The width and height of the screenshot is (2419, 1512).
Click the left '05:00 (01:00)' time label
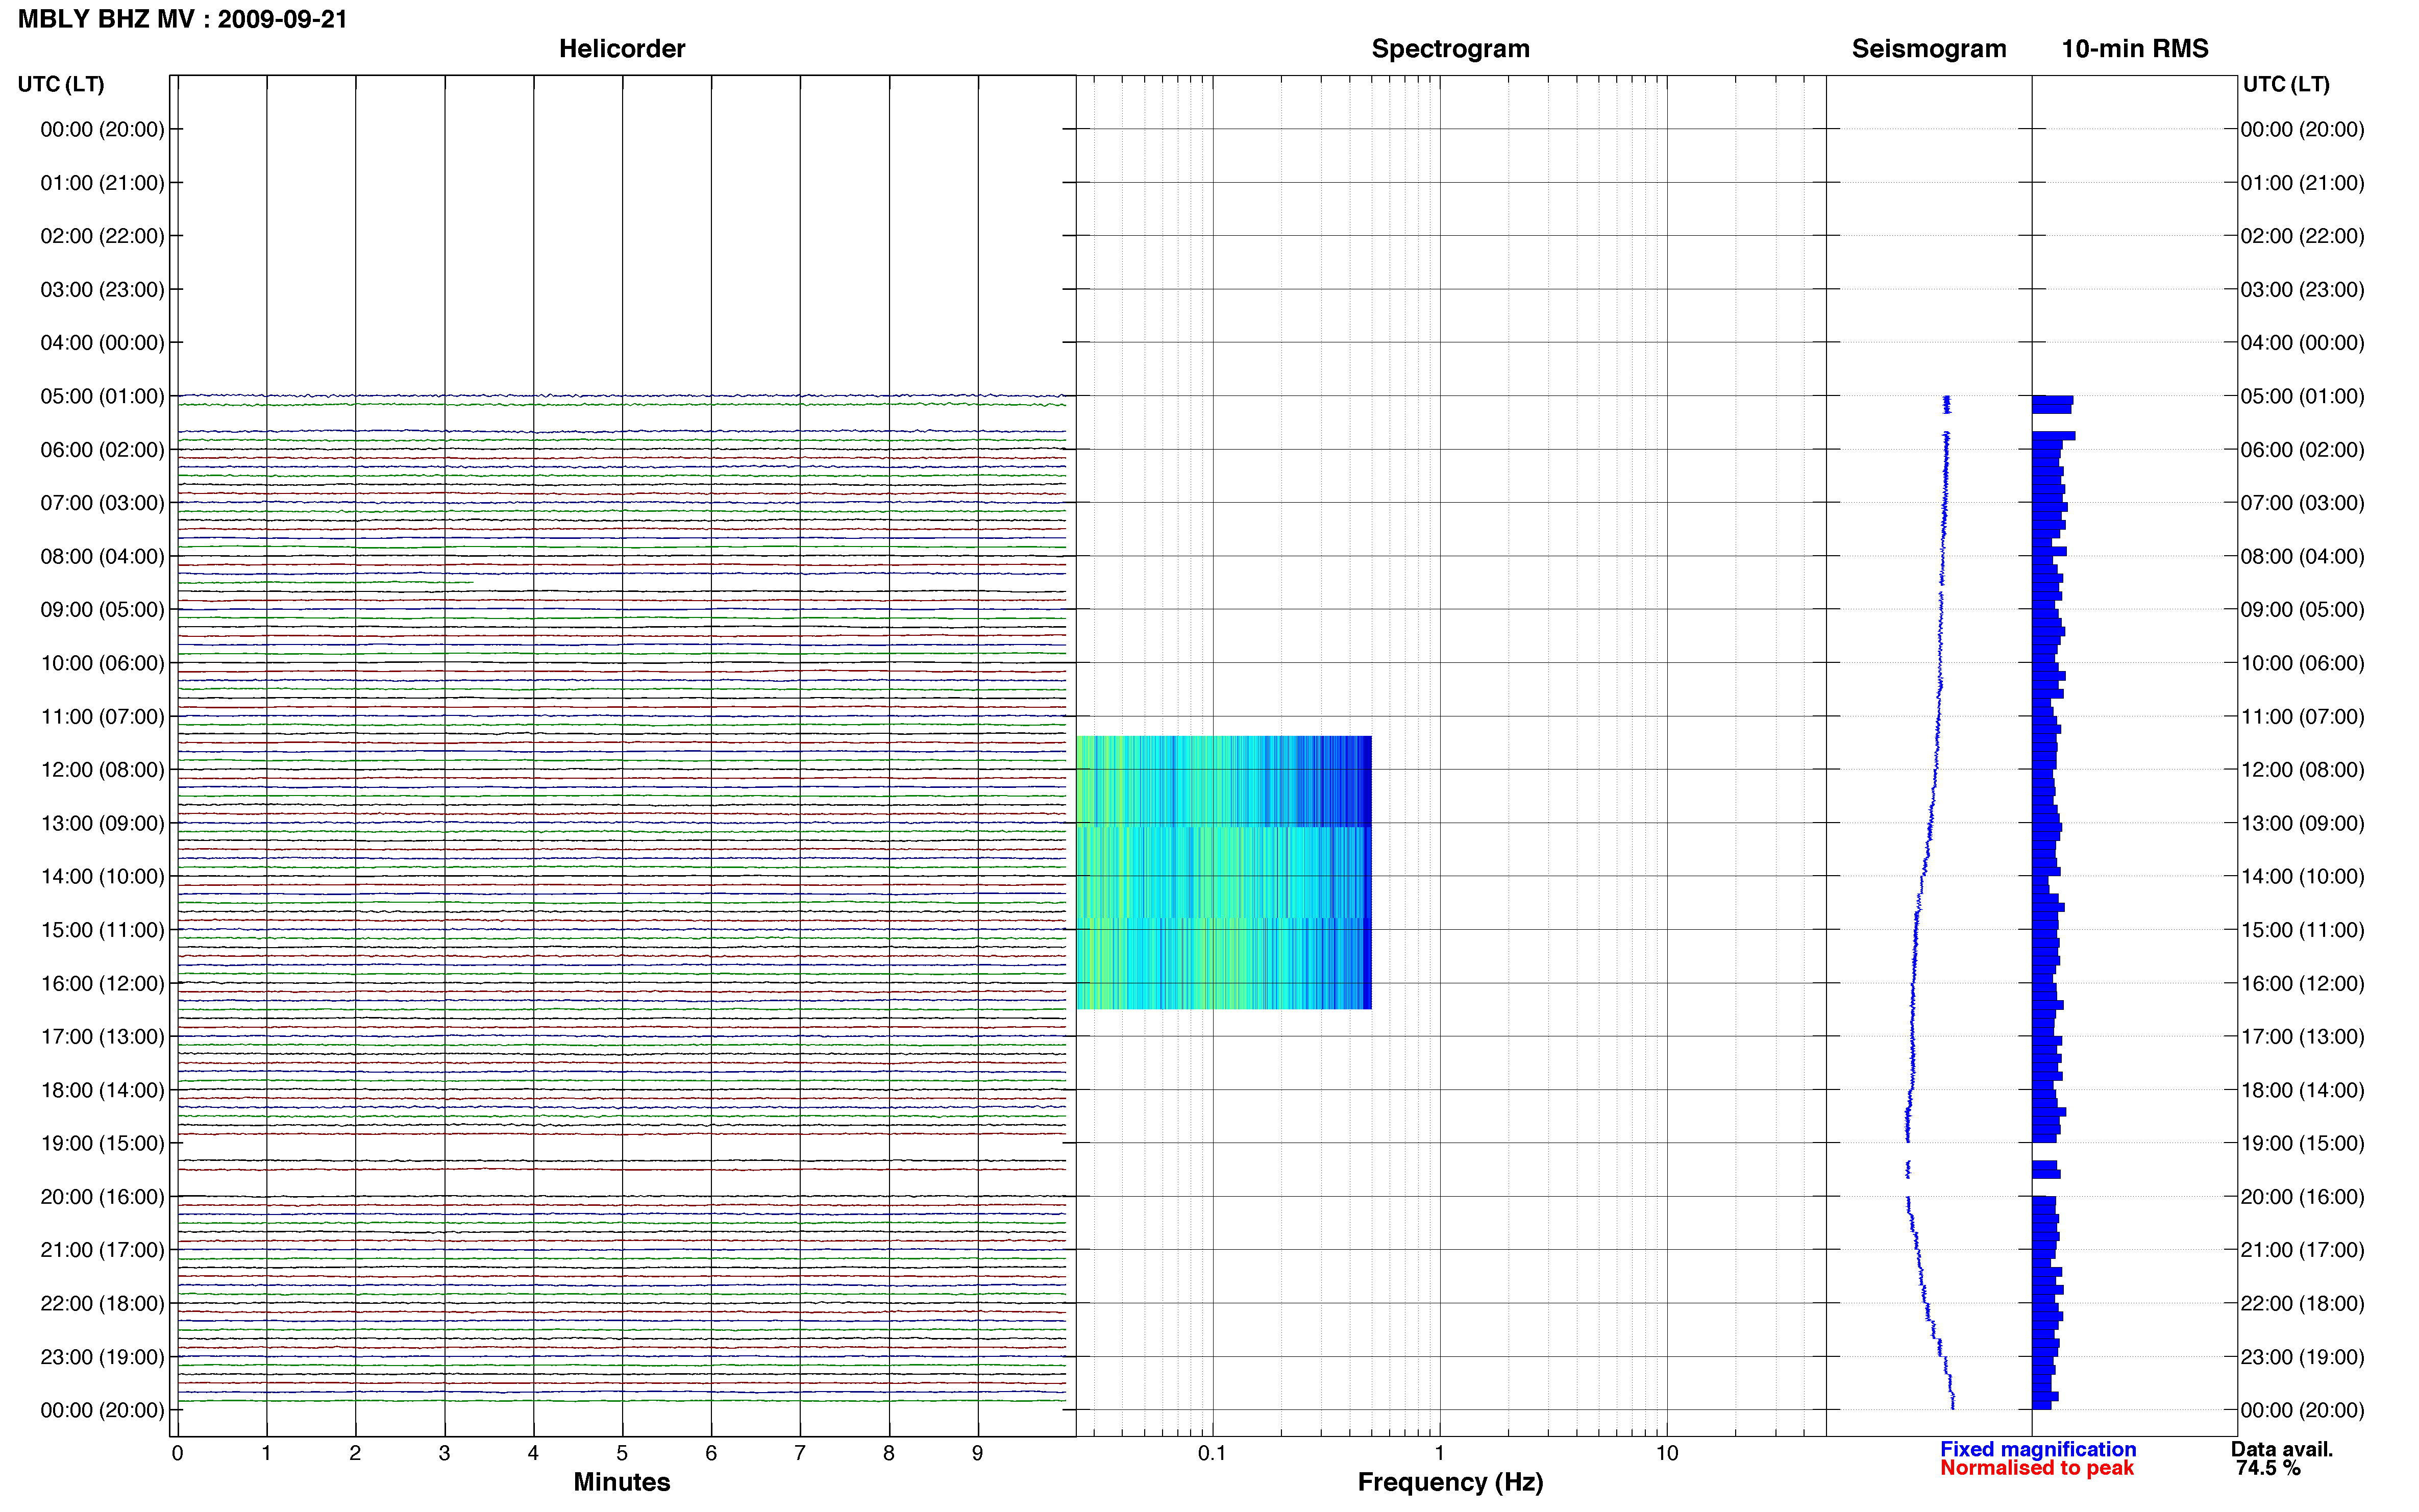click(x=102, y=396)
